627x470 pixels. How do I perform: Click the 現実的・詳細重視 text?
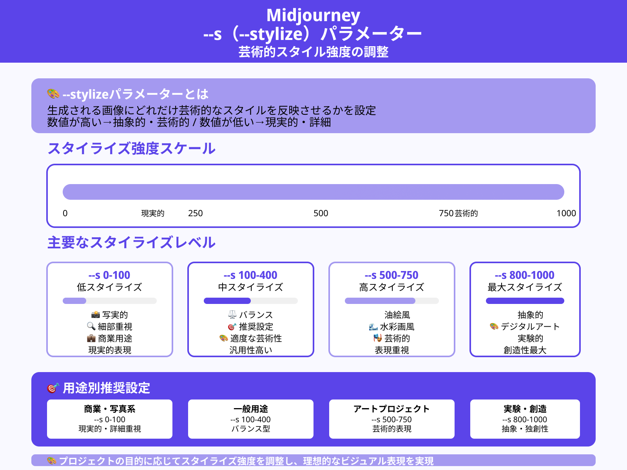(x=110, y=429)
